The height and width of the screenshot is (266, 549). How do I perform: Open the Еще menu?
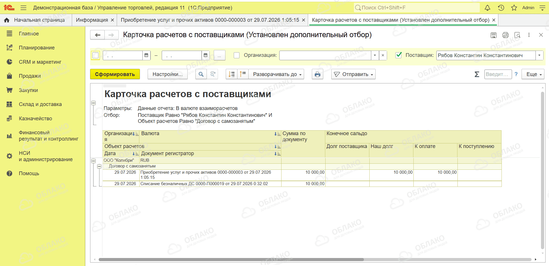click(533, 74)
